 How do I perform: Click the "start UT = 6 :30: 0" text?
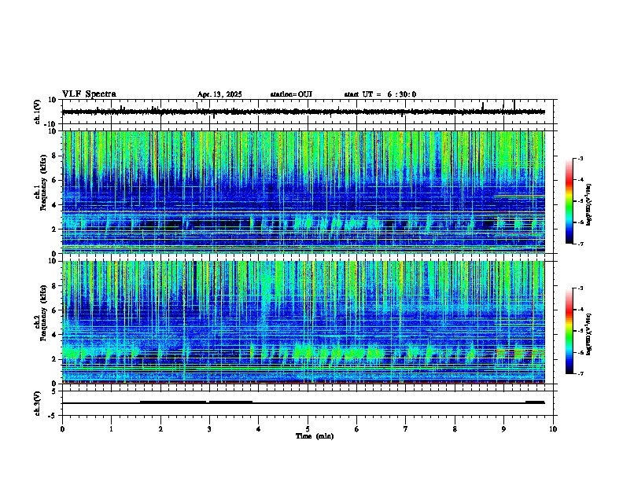pyautogui.click(x=380, y=94)
